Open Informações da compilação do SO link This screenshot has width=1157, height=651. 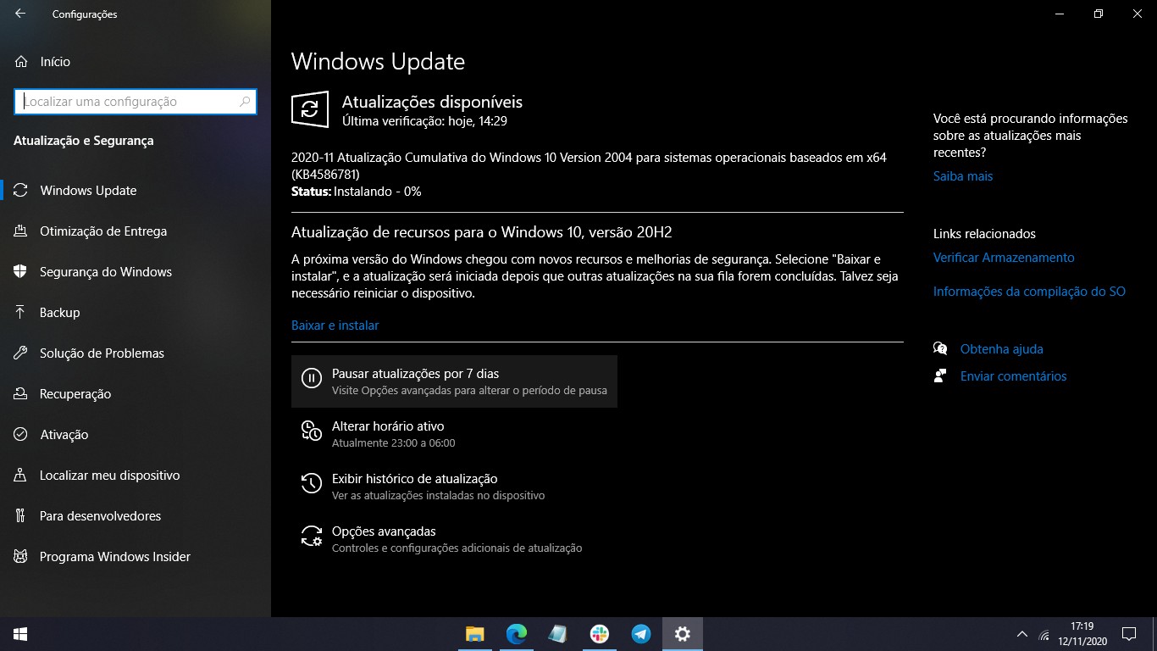[x=1029, y=292]
